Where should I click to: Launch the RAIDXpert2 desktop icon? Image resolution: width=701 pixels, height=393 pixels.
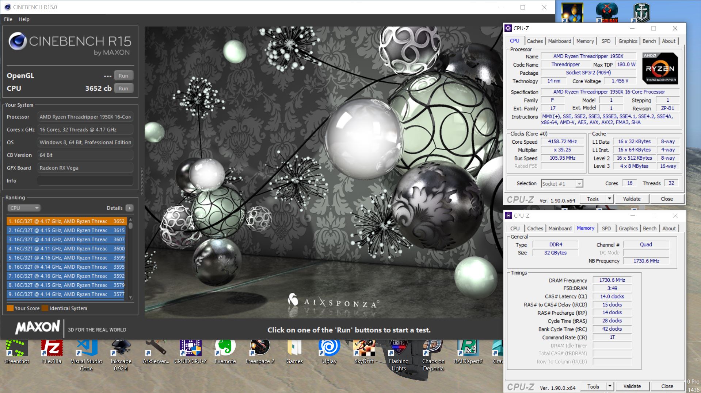[468, 352]
